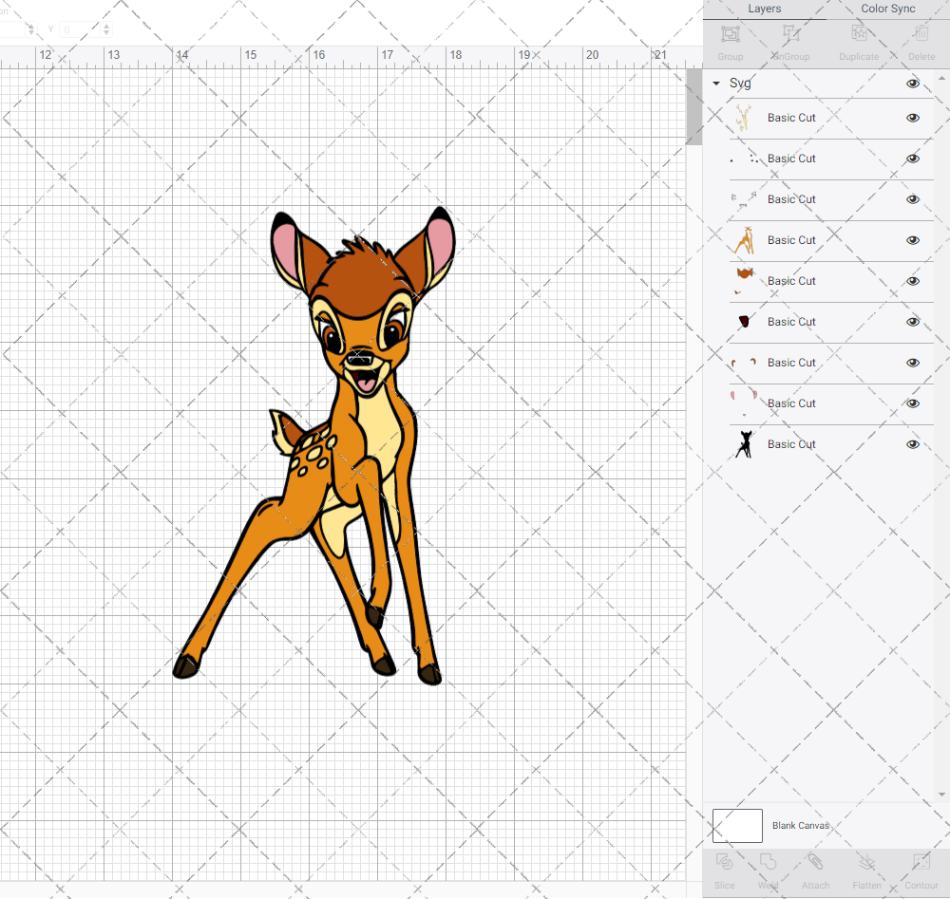The width and height of the screenshot is (950, 899).
Task: Select the dark maroon shape layer thumbnail
Action: click(x=744, y=322)
